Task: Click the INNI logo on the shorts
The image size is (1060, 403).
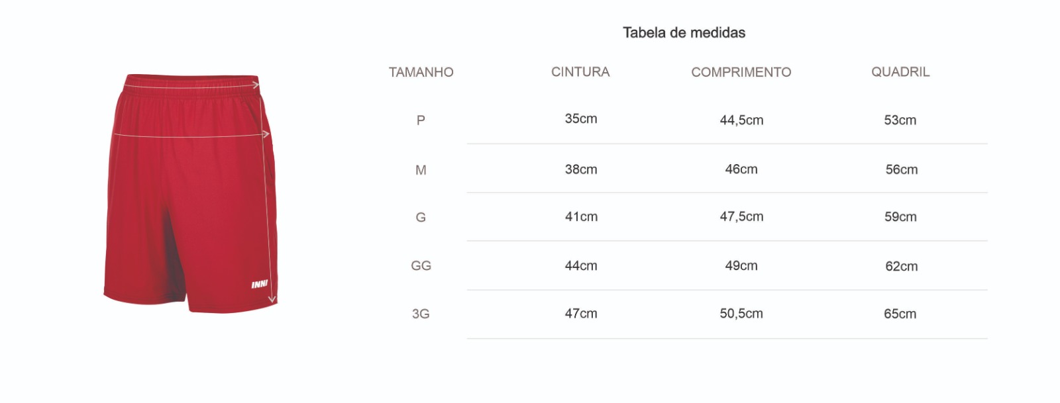Action: 260,285
